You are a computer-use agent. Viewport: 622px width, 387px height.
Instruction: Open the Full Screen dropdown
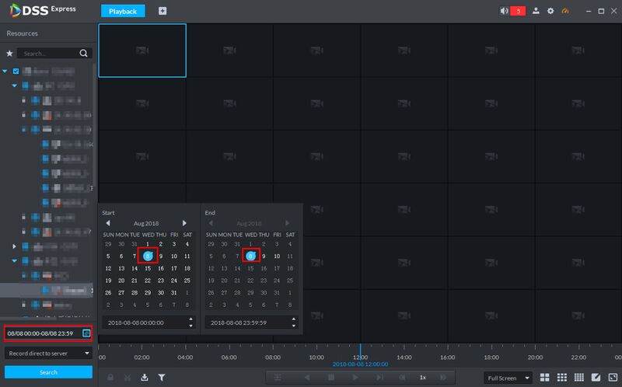(508, 378)
